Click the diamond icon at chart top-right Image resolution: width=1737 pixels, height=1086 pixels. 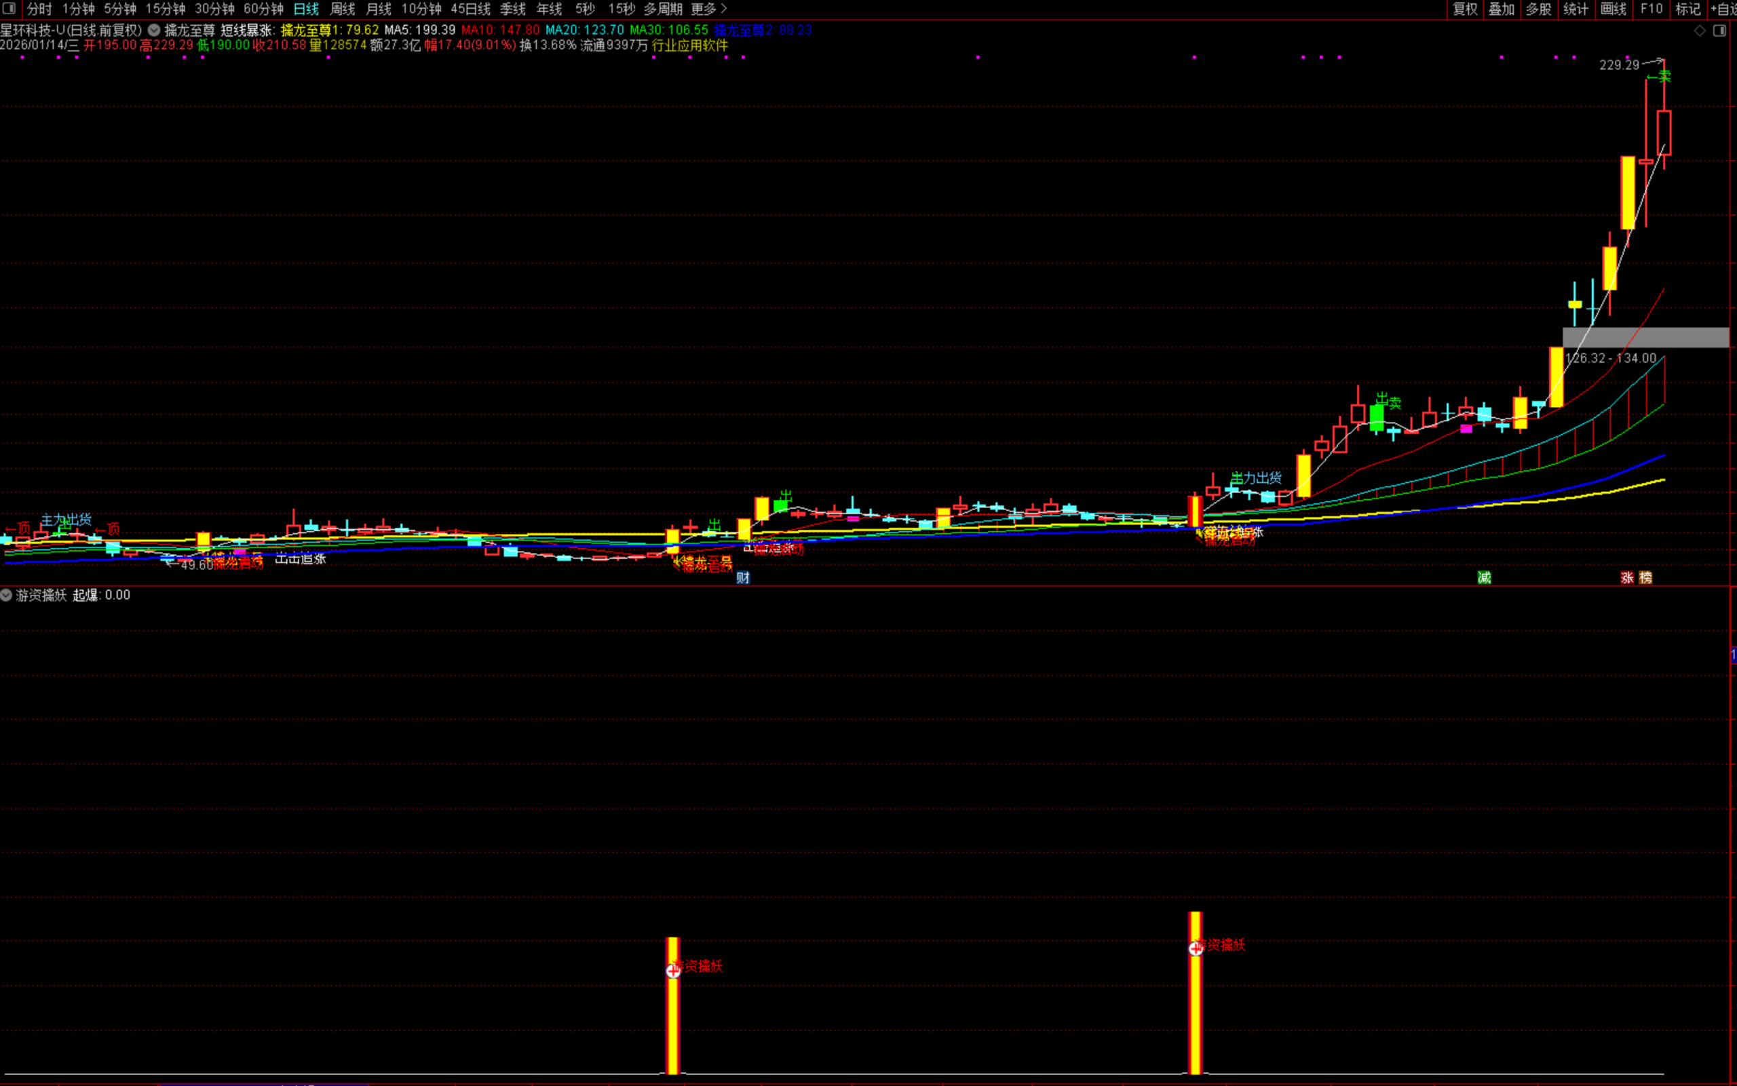click(1700, 30)
